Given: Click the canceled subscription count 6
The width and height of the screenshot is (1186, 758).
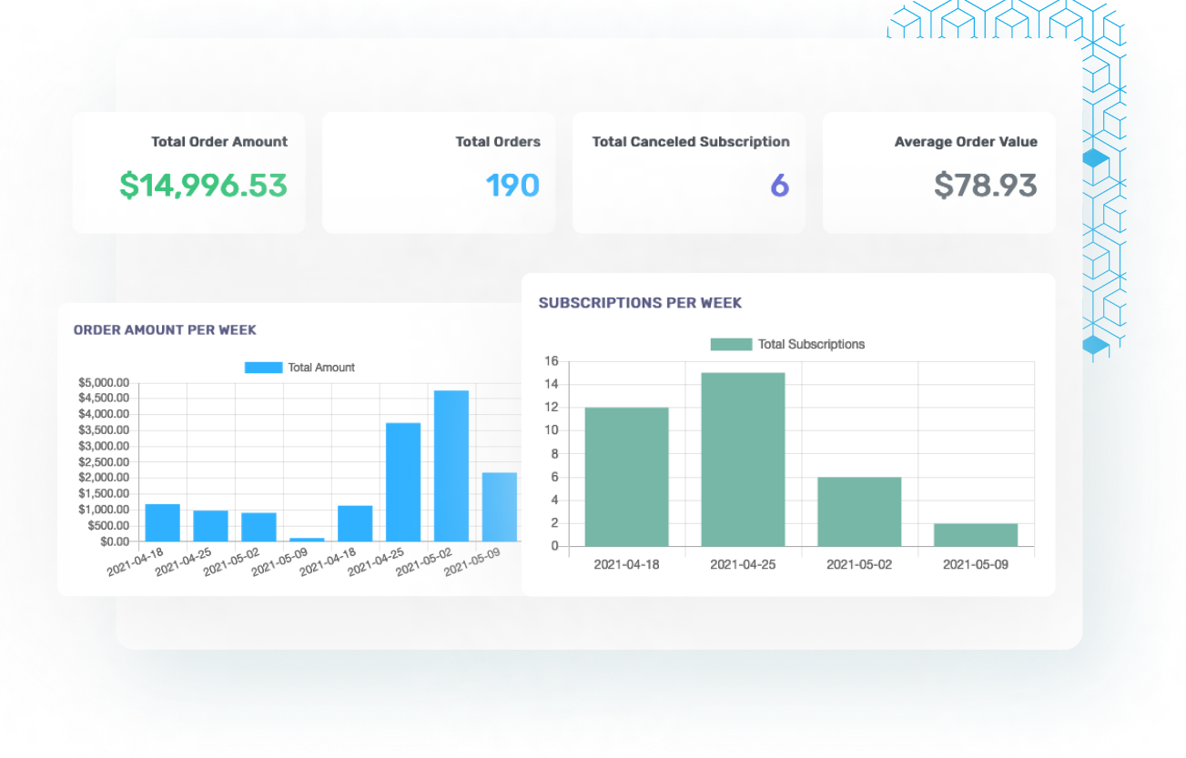Looking at the screenshot, I should click(x=779, y=186).
